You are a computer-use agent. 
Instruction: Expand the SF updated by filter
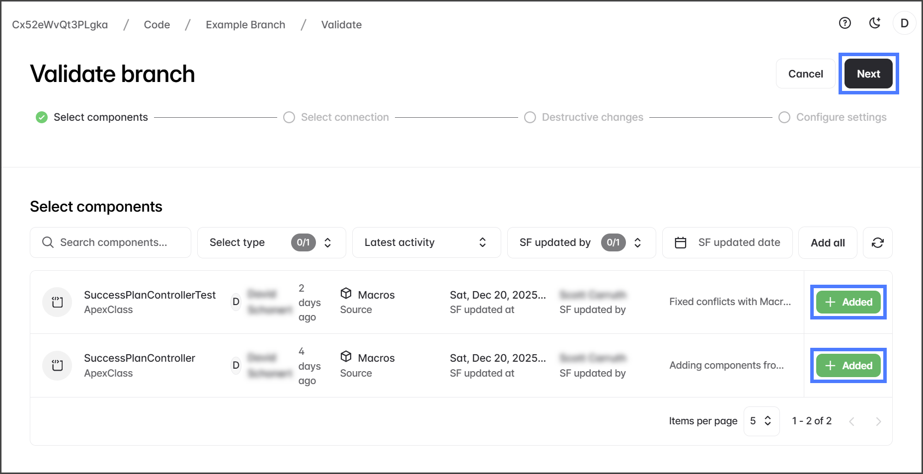click(x=581, y=242)
